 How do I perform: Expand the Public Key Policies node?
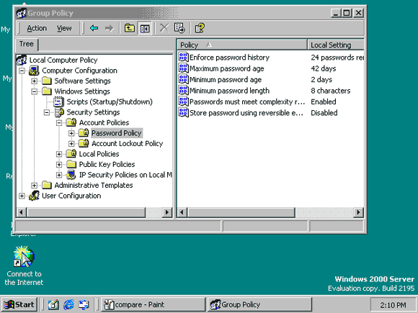pyautogui.click(x=59, y=165)
